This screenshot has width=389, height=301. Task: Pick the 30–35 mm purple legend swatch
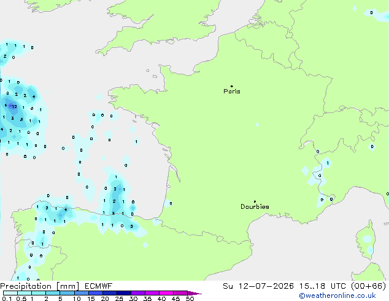point(138,293)
